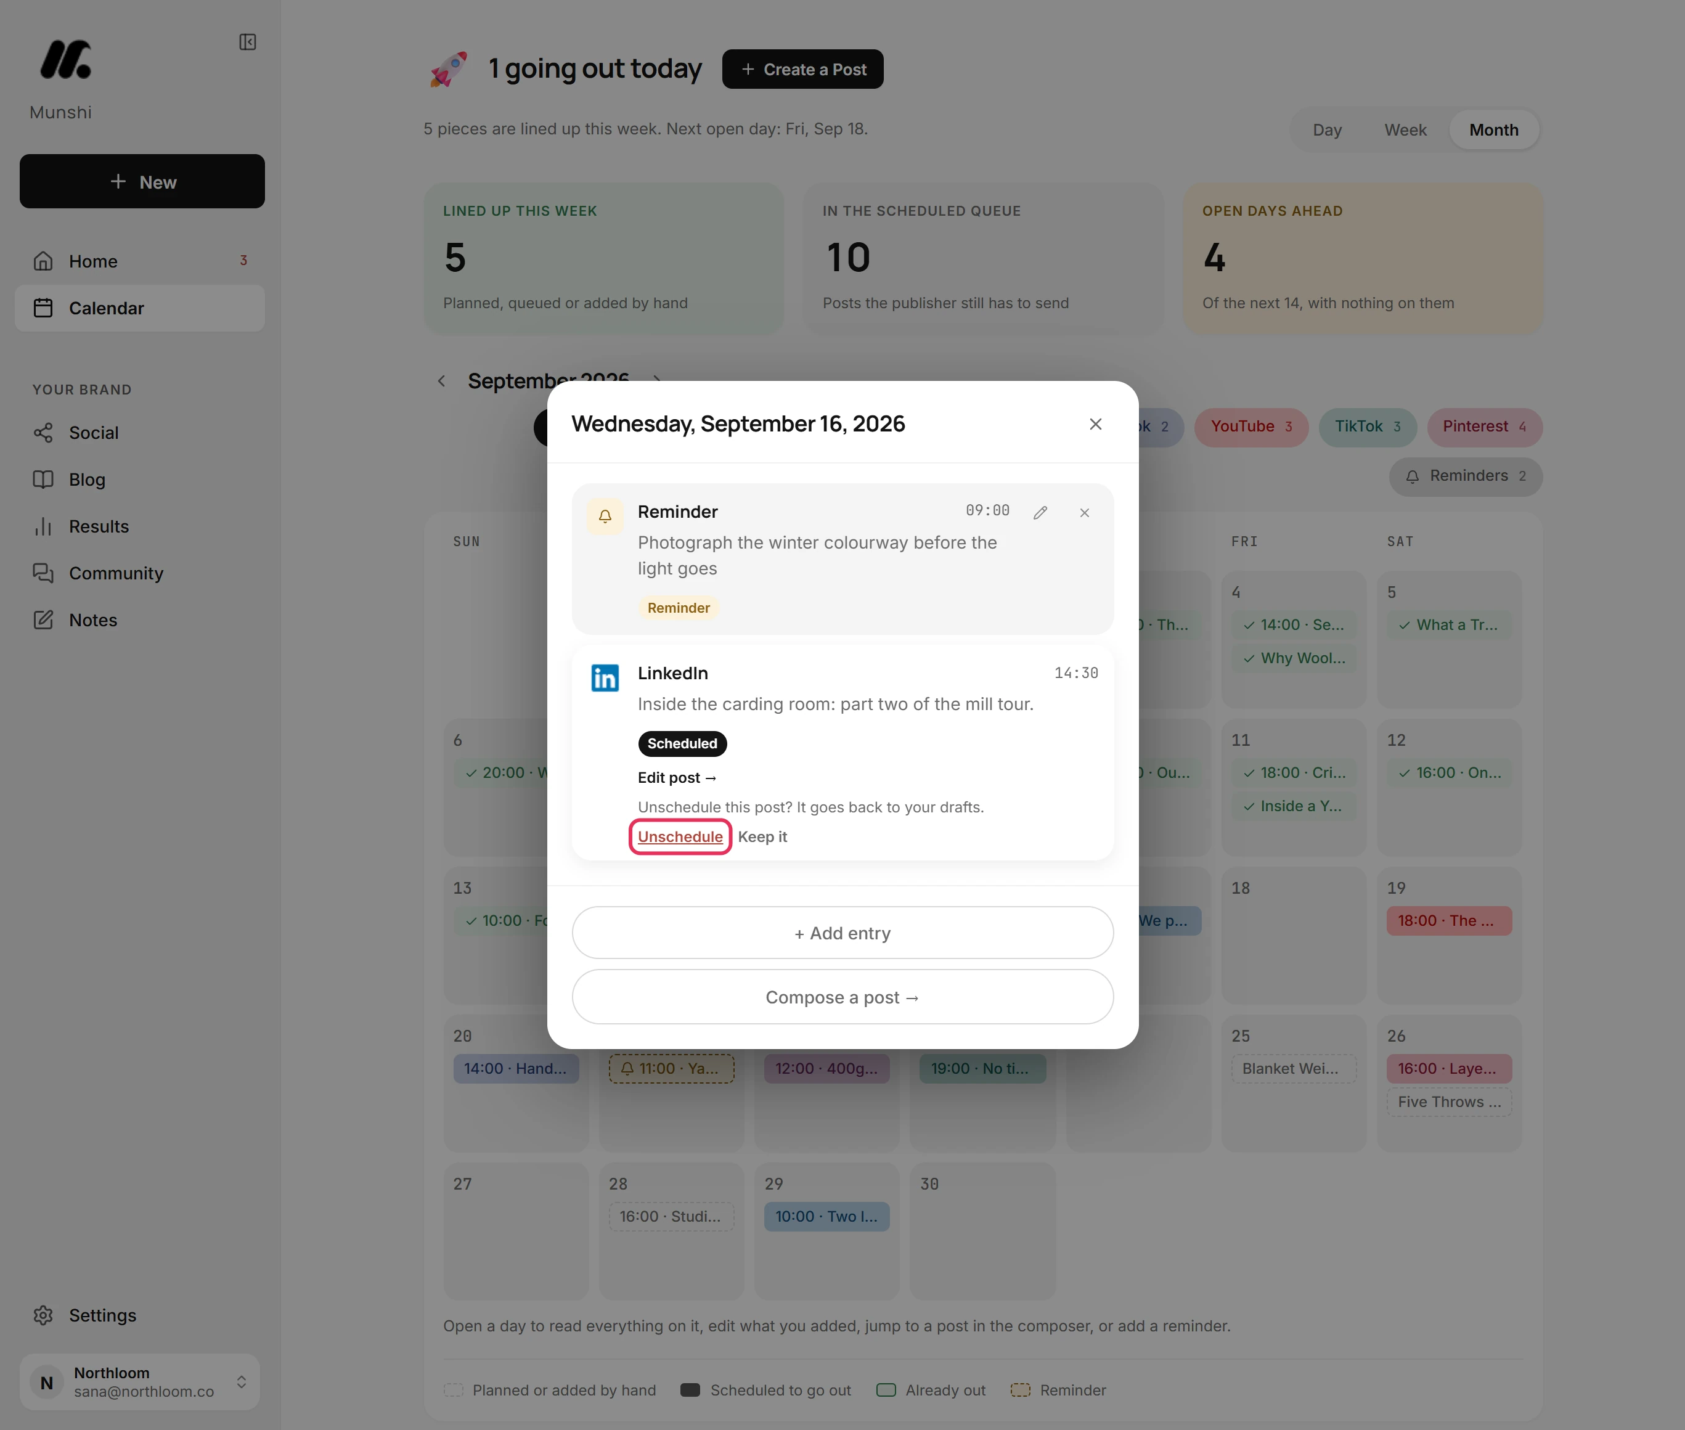Open Inside a Y... entry on 11
This screenshot has width=1685, height=1430.
click(x=1293, y=807)
